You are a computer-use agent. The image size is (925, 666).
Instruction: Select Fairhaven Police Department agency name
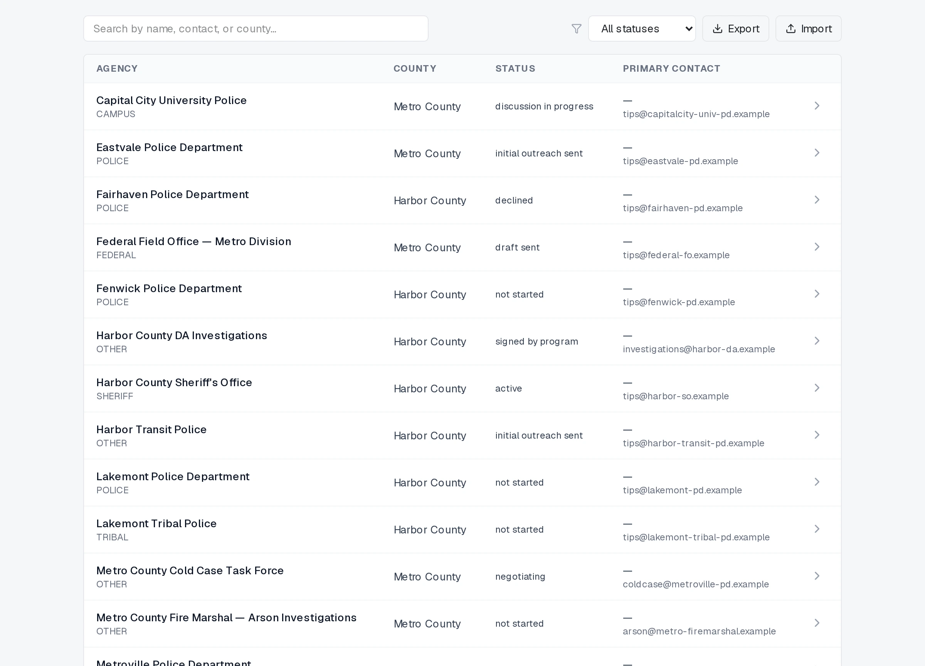tap(173, 194)
